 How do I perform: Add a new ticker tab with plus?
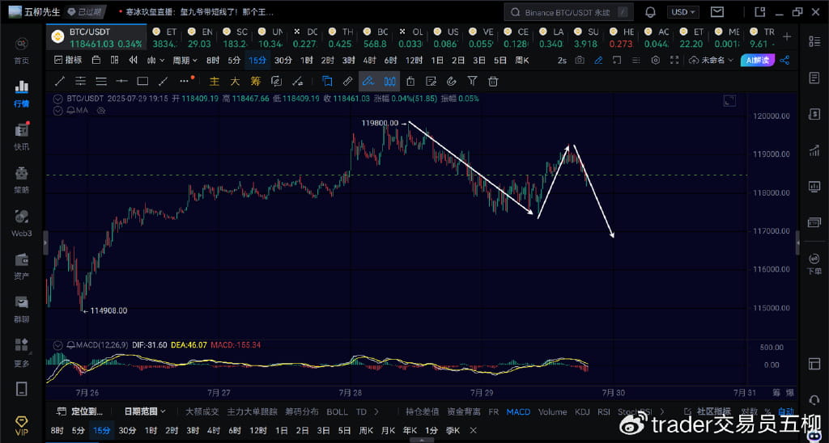787,37
